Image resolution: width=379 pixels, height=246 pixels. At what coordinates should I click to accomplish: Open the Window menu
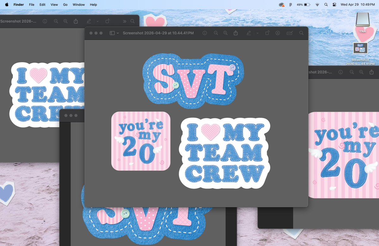pos(79,5)
